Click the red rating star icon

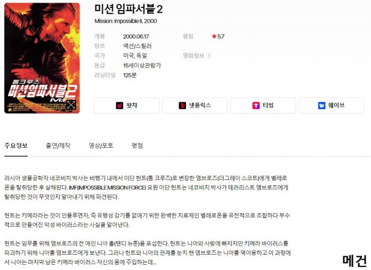[214, 36]
